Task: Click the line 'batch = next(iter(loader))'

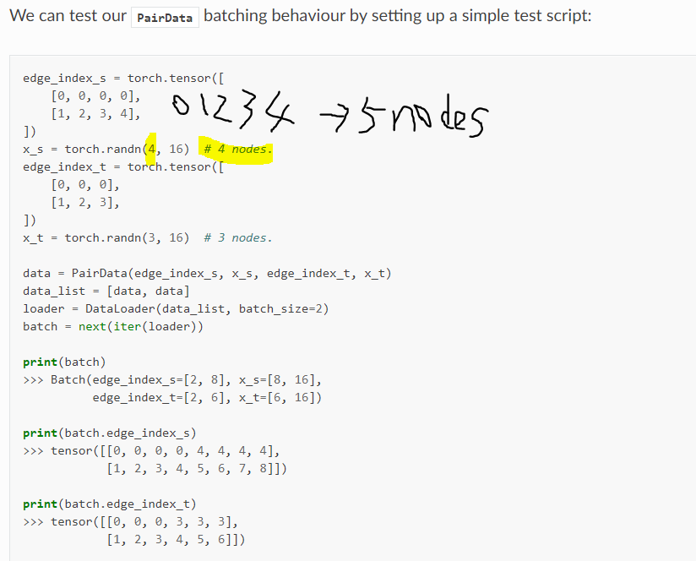Action: (113, 327)
